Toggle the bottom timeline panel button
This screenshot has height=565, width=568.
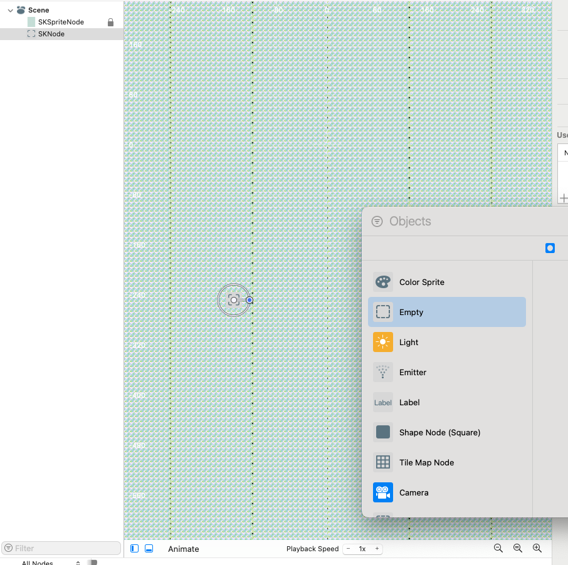pyautogui.click(x=149, y=549)
